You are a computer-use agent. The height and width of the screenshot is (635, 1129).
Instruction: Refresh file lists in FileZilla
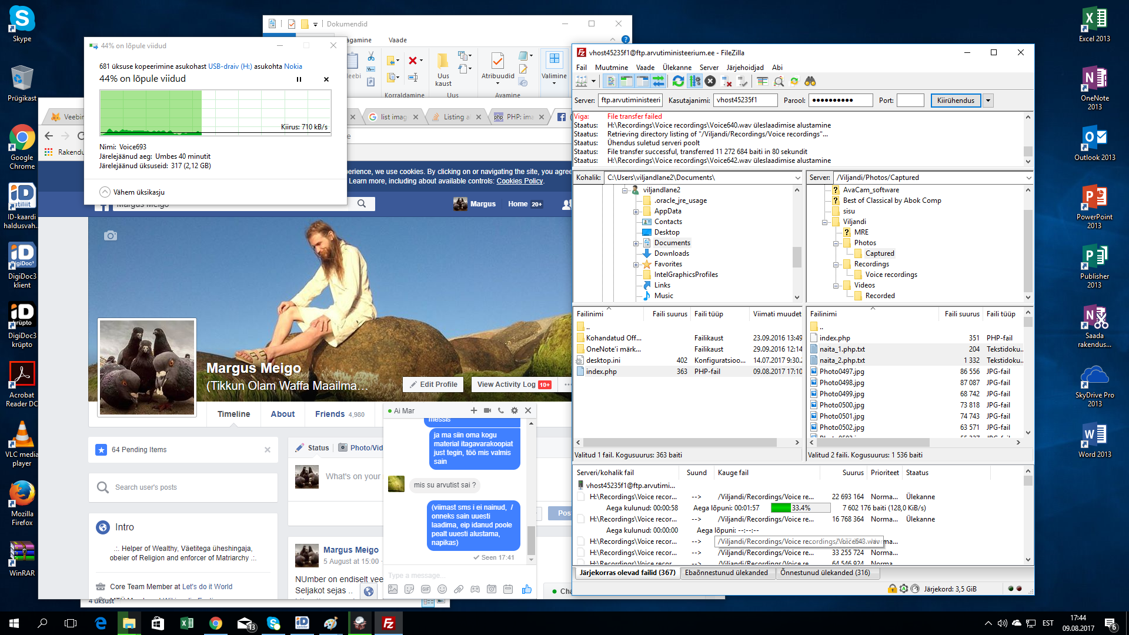[679, 81]
